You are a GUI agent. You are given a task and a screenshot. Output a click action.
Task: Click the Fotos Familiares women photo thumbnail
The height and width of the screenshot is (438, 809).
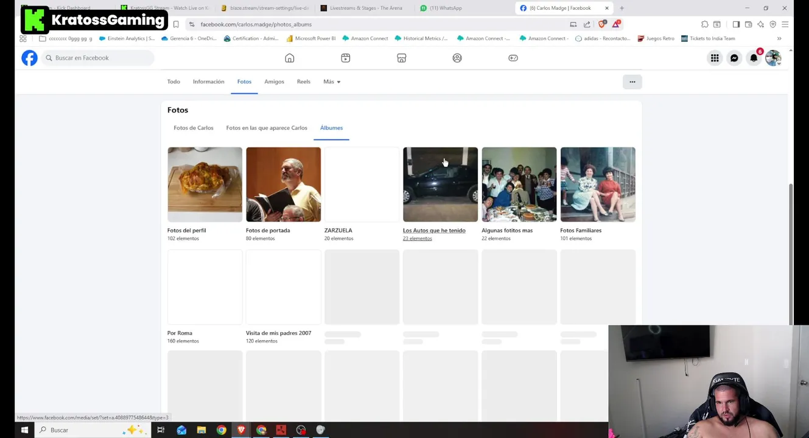coord(598,184)
